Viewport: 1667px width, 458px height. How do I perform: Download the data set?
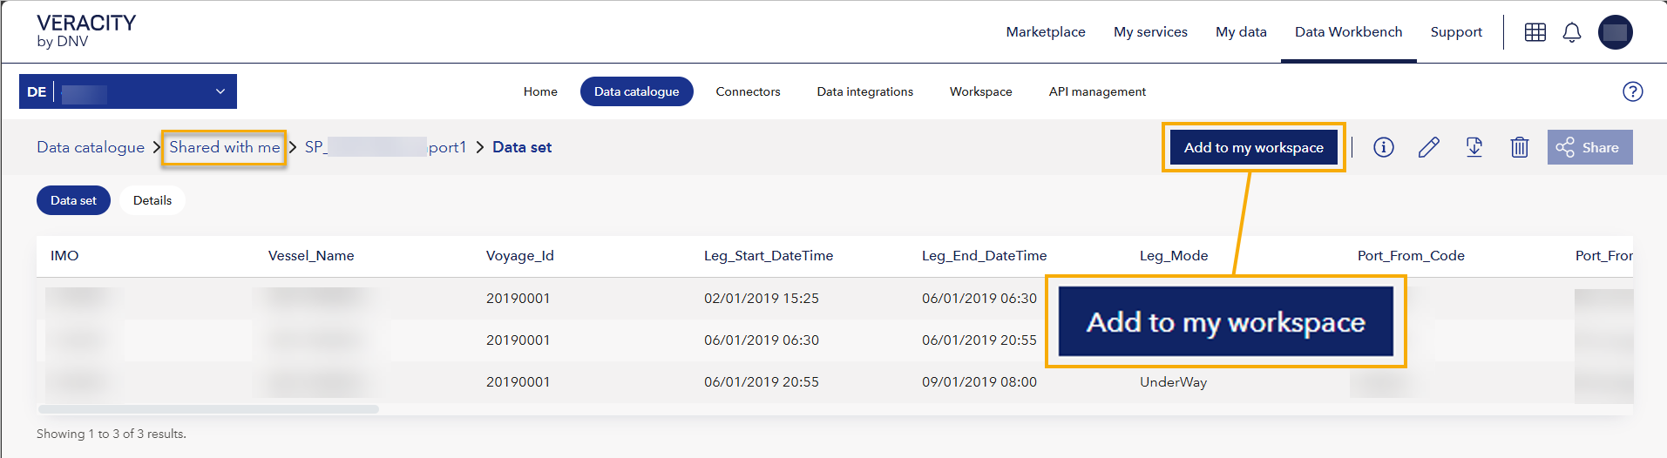pos(1474,147)
